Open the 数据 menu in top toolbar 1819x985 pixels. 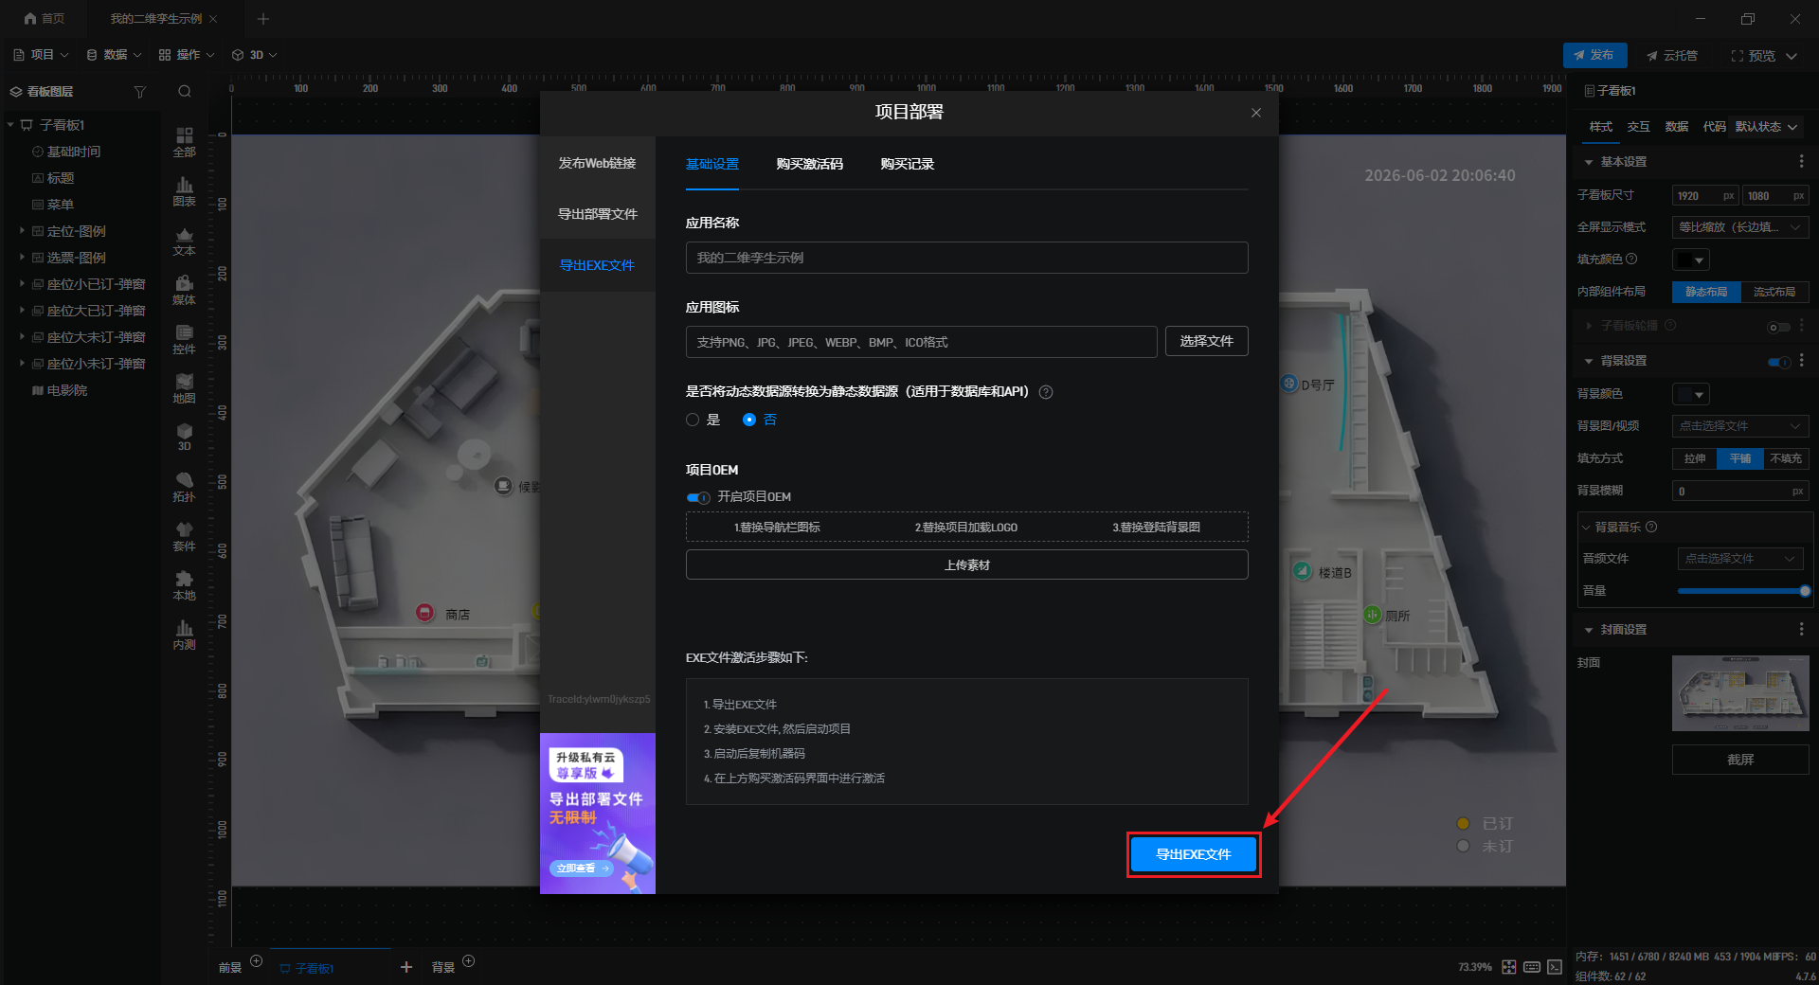point(114,55)
